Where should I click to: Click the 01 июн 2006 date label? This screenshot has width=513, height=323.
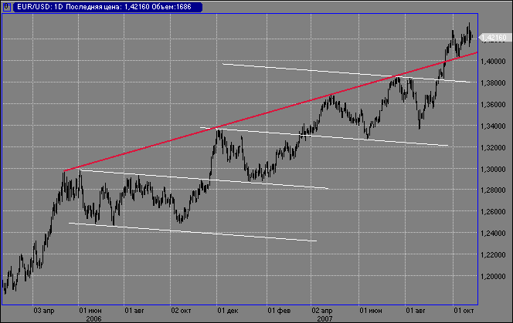pos(93,311)
